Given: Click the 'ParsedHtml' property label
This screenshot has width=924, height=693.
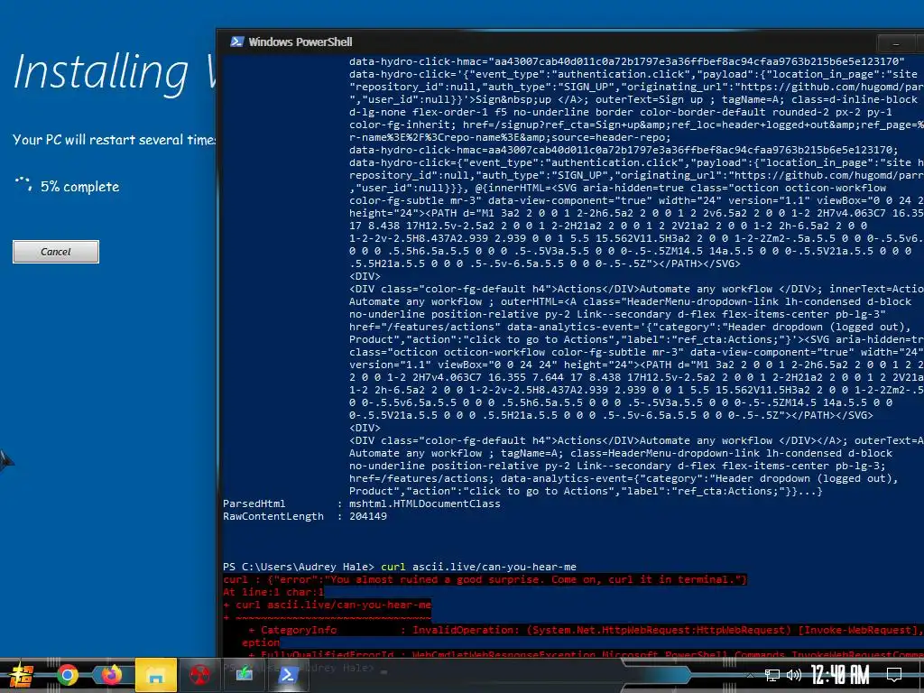Looking at the screenshot, I should 254,504.
